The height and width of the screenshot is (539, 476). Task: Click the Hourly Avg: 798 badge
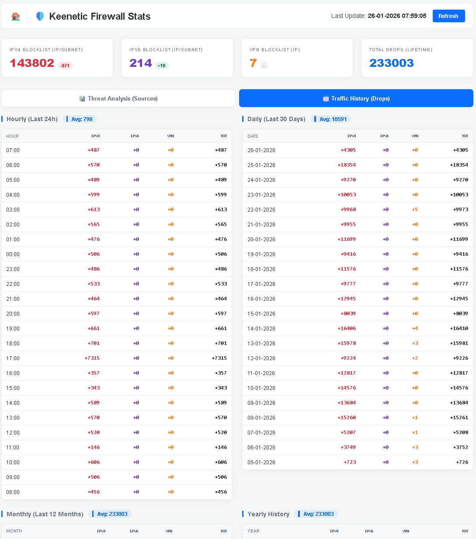point(80,119)
